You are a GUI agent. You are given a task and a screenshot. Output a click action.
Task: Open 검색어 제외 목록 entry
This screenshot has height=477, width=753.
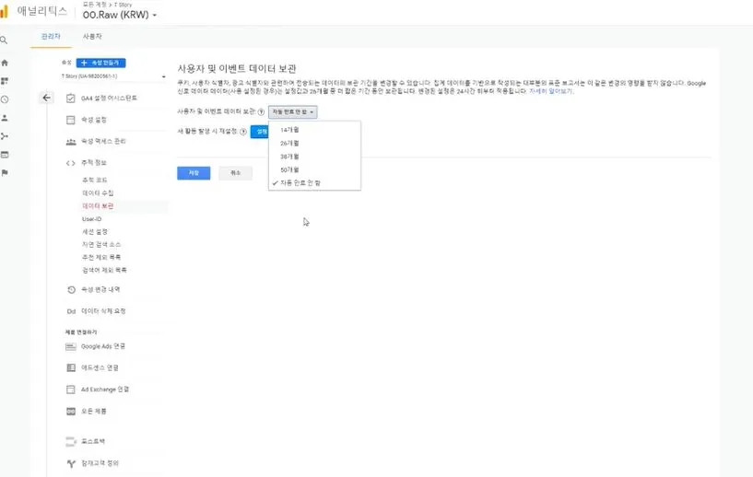point(104,271)
